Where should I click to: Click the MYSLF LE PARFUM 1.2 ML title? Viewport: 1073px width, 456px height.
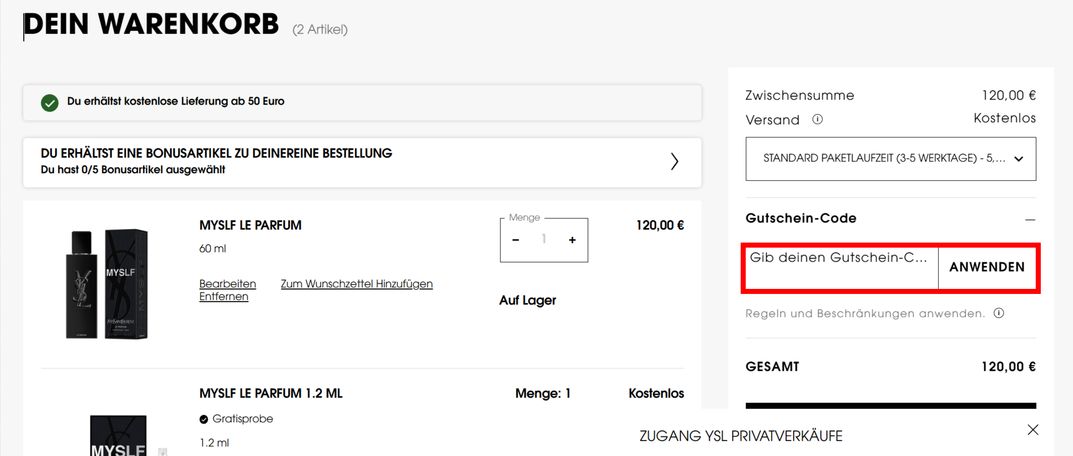(271, 393)
